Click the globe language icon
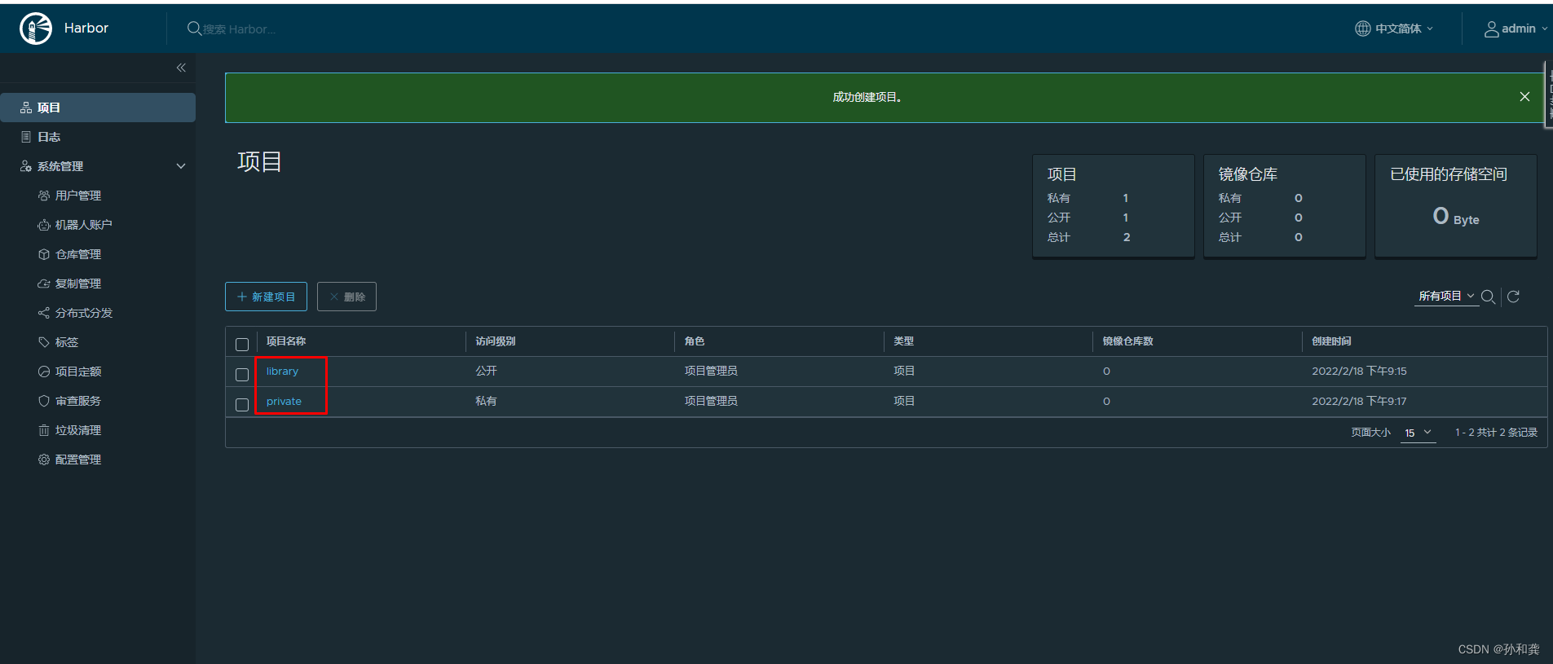 click(x=1362, y=29)
